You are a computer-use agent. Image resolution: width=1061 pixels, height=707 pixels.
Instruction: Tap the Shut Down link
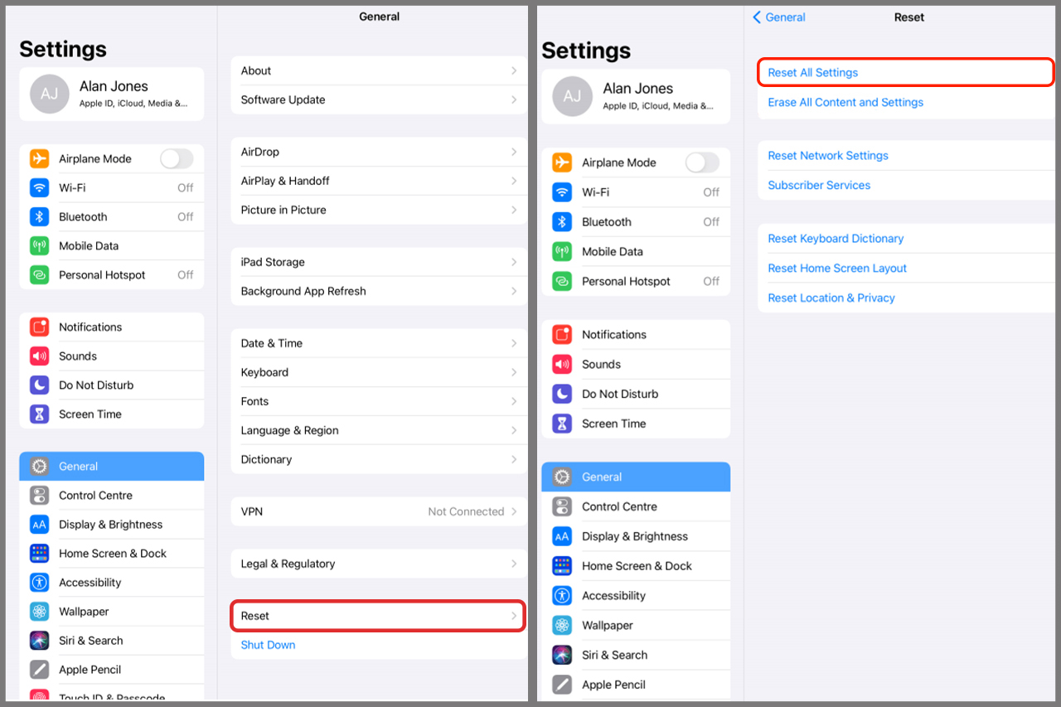pos(268,645)
